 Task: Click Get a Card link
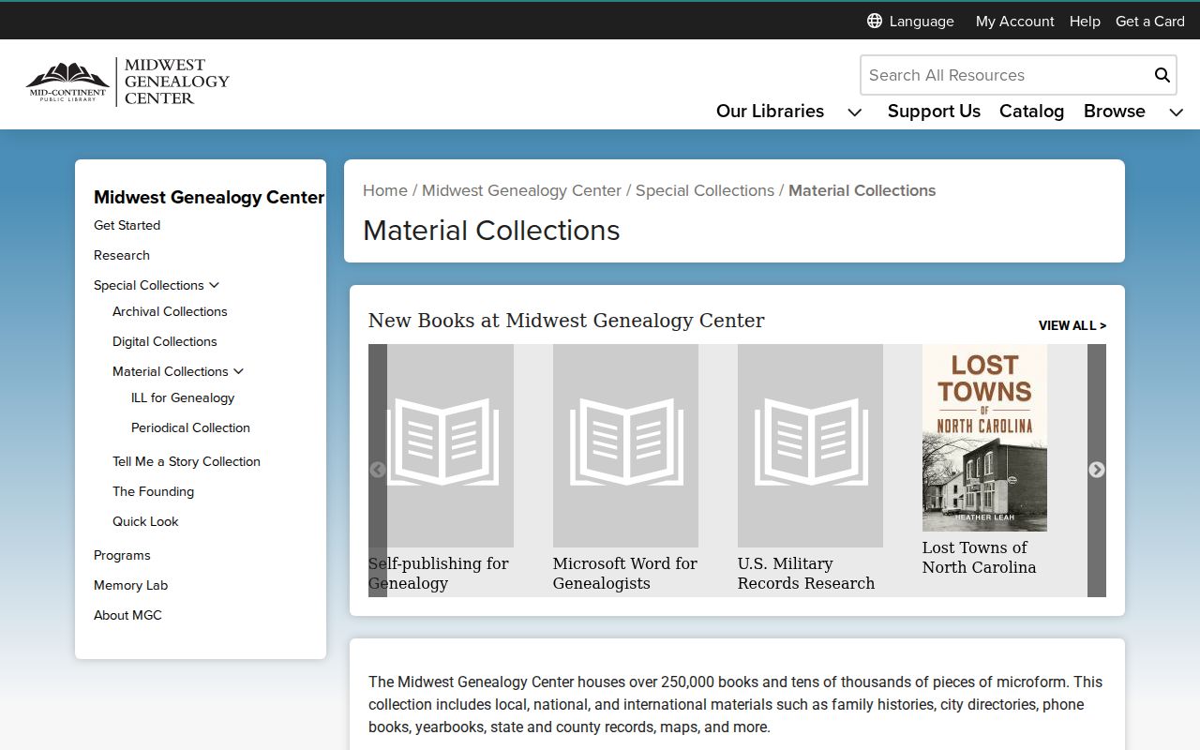point(1150,21)
